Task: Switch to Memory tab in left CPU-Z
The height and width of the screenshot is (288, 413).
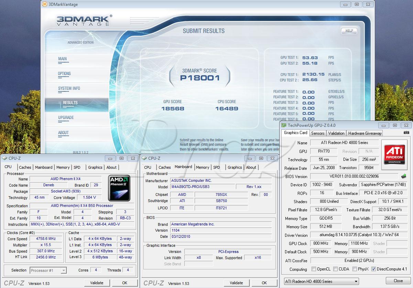Action: (x=63, y=167)
